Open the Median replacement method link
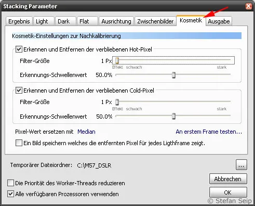Screen dimensions: 255x206 (86, 132)
